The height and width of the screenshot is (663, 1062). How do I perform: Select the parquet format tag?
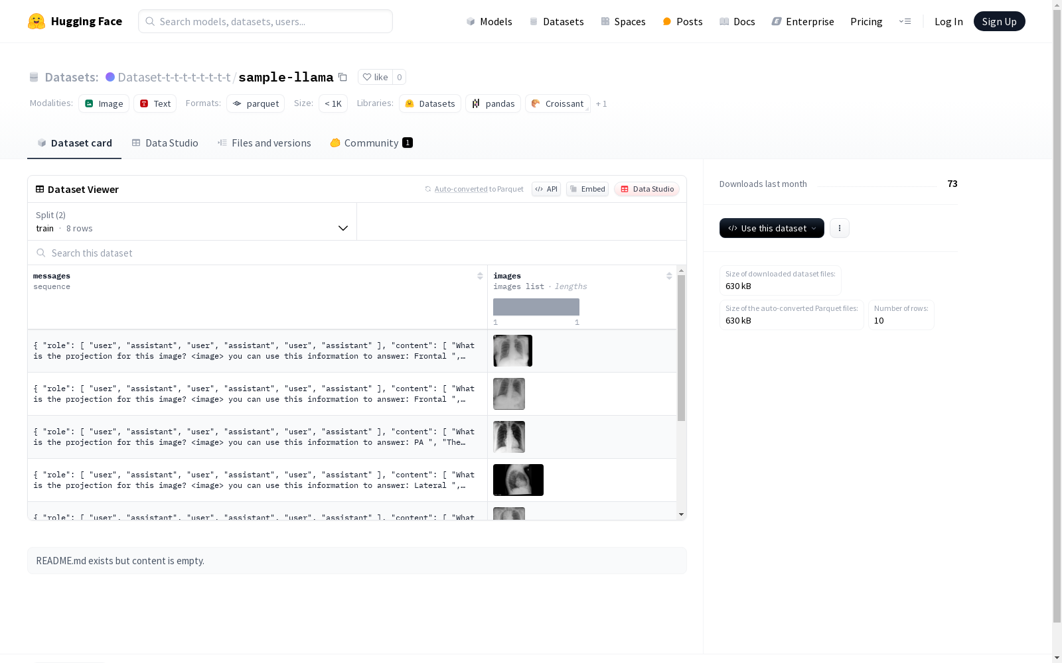[x=256, y=103]
